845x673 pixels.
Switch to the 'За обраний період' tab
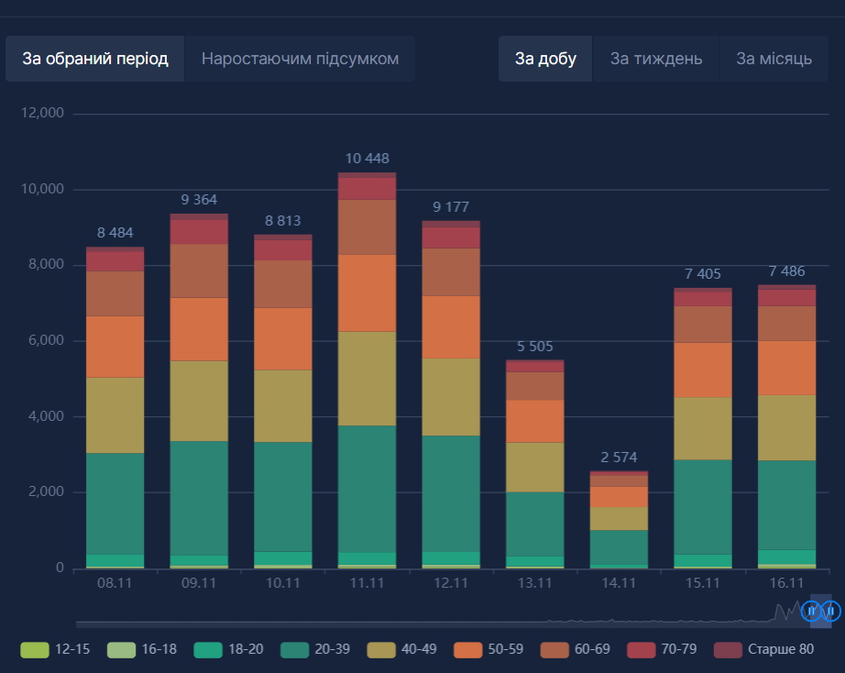pyautogui.click(x=95, y=59)
